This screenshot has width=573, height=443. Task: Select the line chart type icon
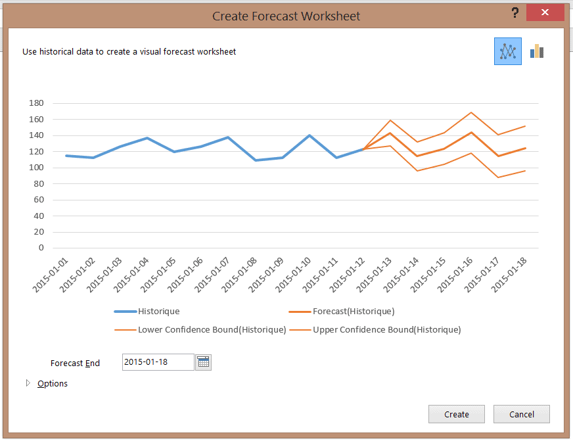tap(507, 51)
